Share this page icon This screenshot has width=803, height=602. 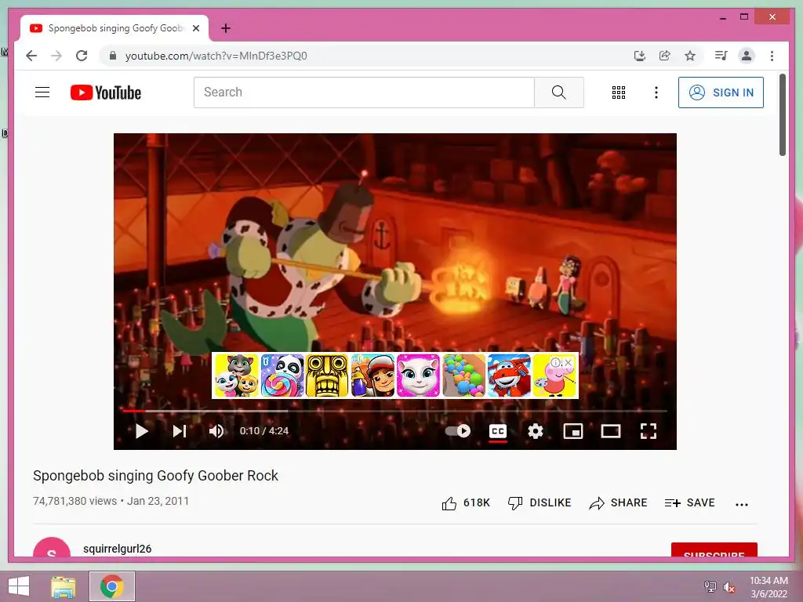(665, 56)
